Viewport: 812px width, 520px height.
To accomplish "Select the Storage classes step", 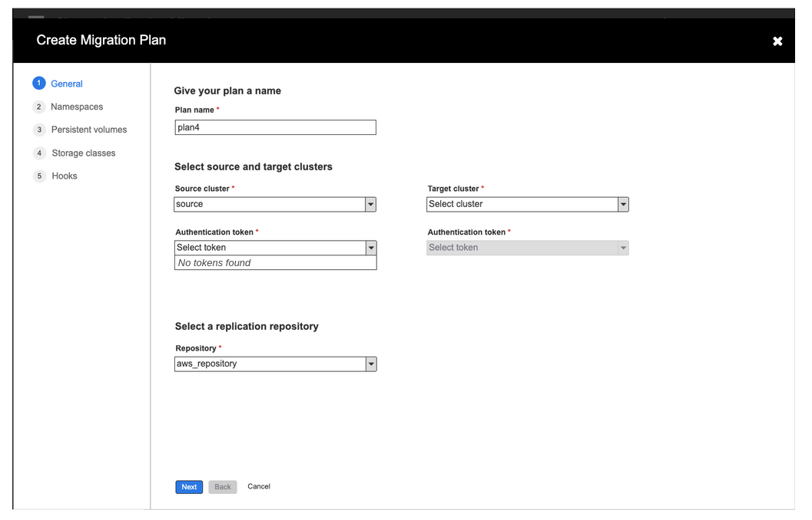I will pos(83,153).
